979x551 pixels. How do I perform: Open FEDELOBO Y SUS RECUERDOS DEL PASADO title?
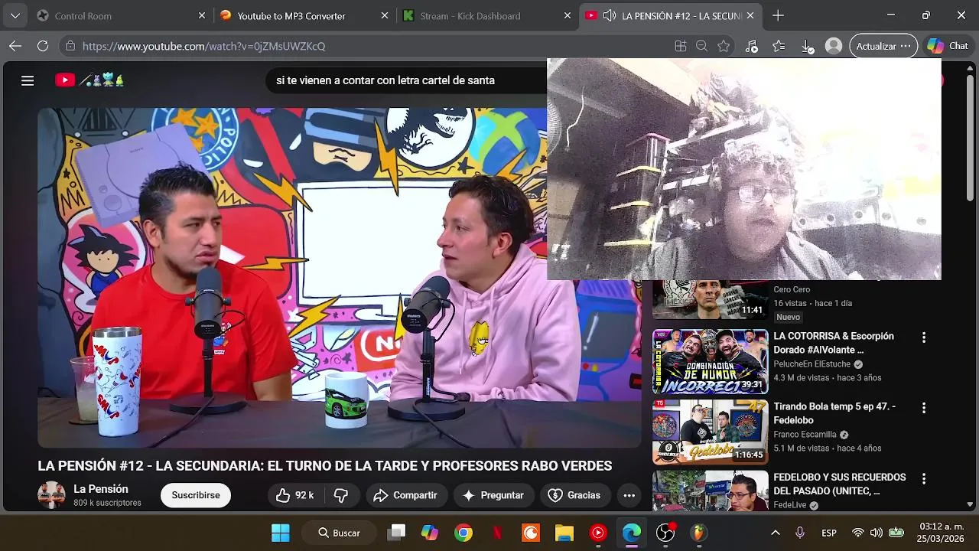click(x=840, y=484)
